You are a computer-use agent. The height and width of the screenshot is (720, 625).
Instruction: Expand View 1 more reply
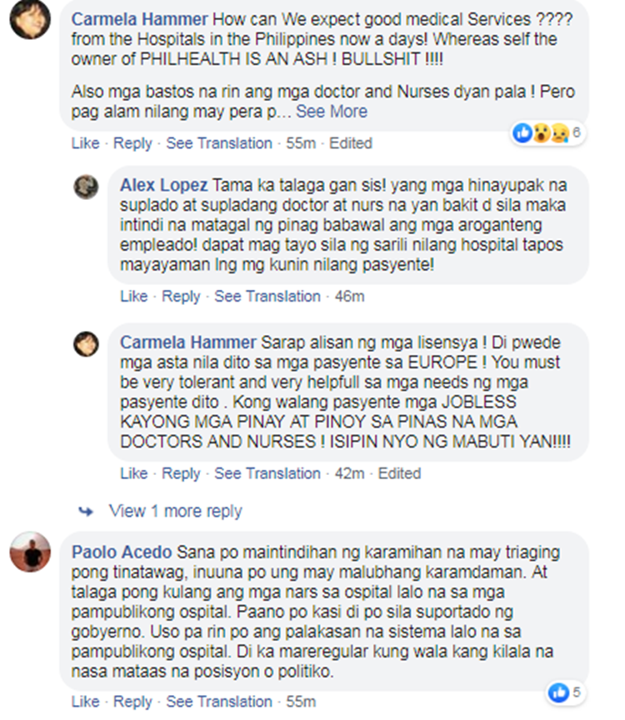tap(176, 511)
